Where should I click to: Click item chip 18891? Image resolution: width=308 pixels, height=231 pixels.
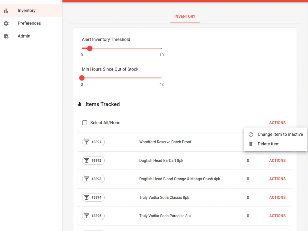pos(93,142)
